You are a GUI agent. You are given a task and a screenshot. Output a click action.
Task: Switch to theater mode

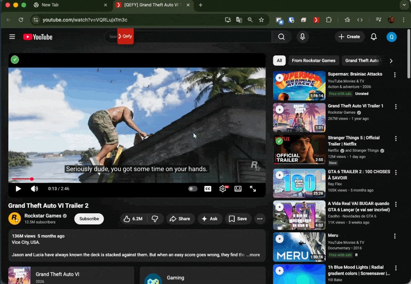(238, 189)
